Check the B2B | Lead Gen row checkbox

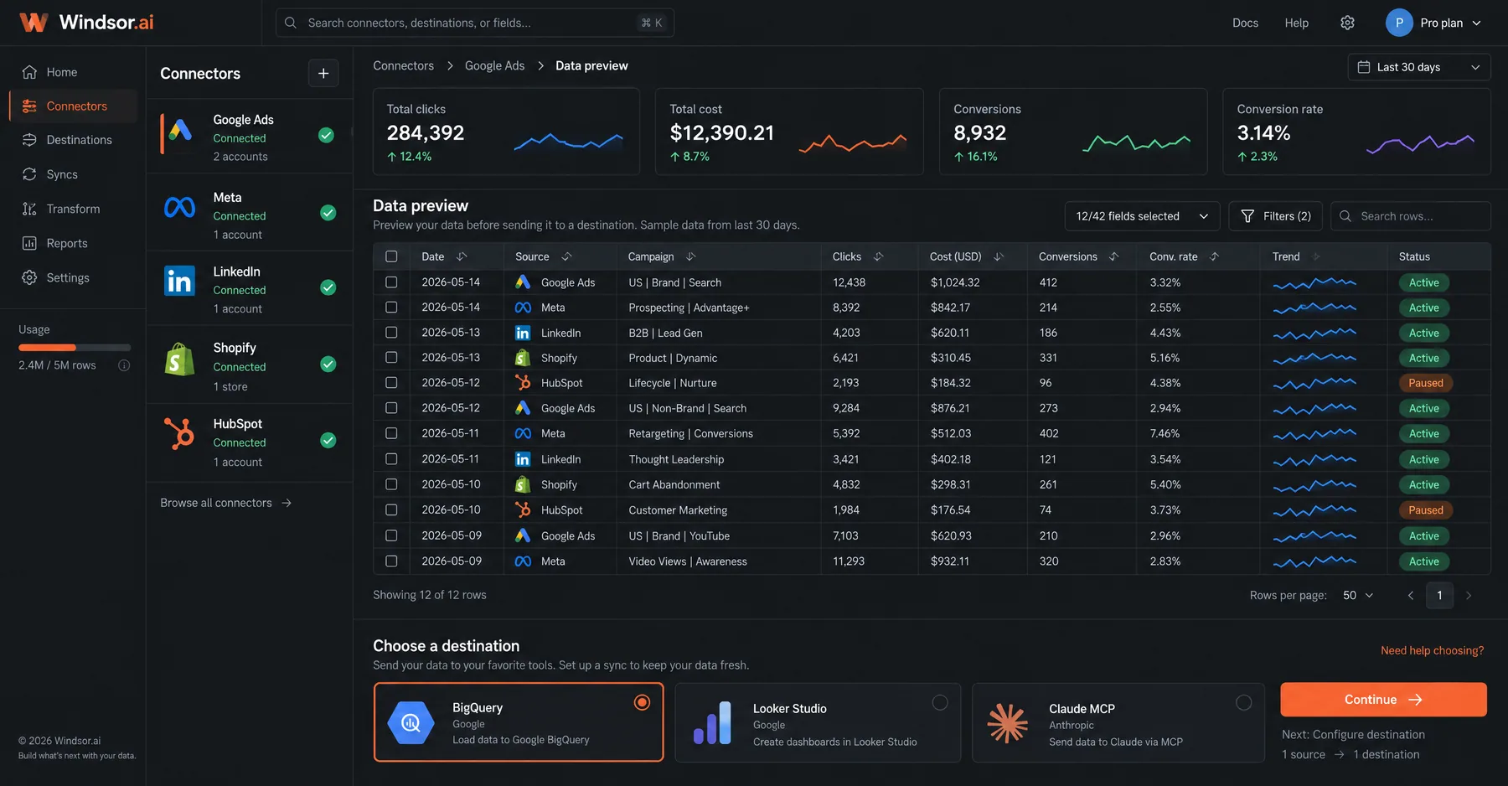click(x=391, y=333)
